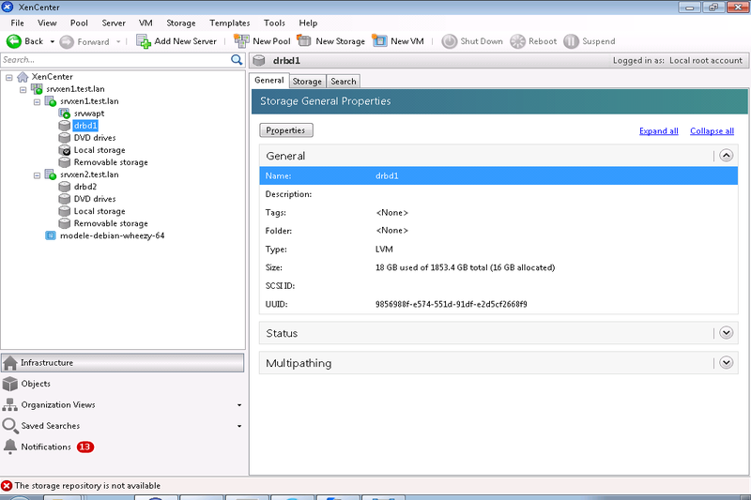Click the Shut Down power icon

point(450,41)
